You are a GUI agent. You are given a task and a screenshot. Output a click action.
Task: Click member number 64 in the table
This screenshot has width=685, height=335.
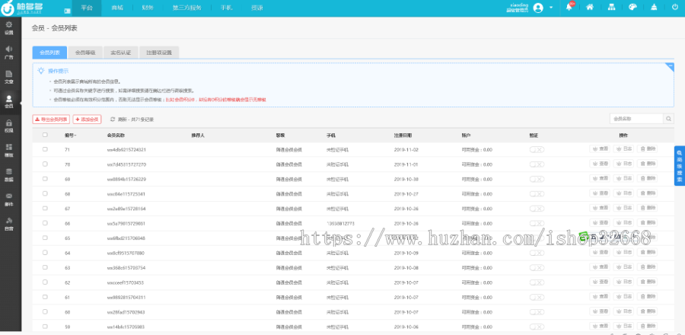pyautogui.click(x=67, y=253)
